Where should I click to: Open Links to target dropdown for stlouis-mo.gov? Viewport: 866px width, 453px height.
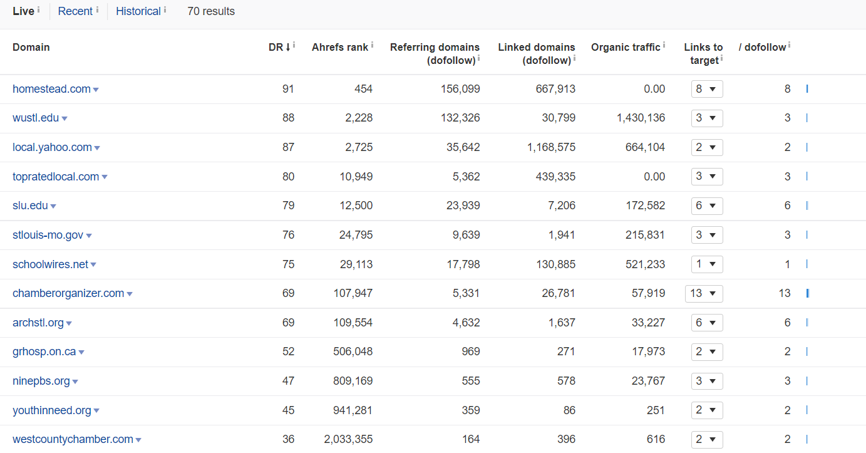[707, 235]
